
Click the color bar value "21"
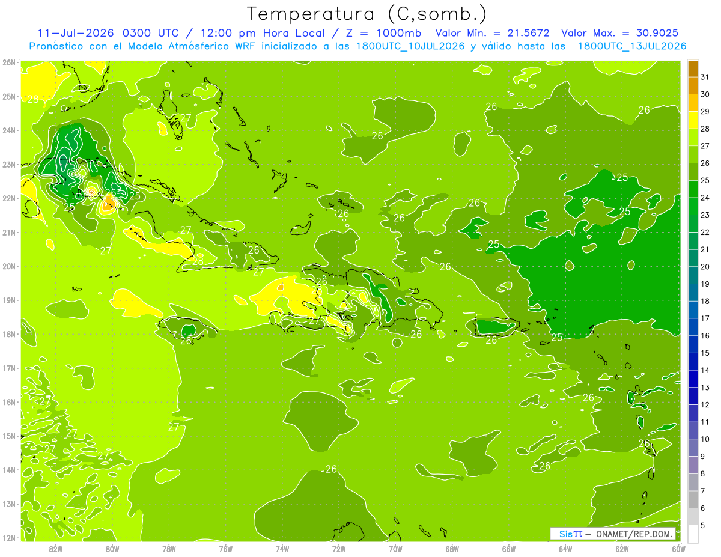point(705,249)
